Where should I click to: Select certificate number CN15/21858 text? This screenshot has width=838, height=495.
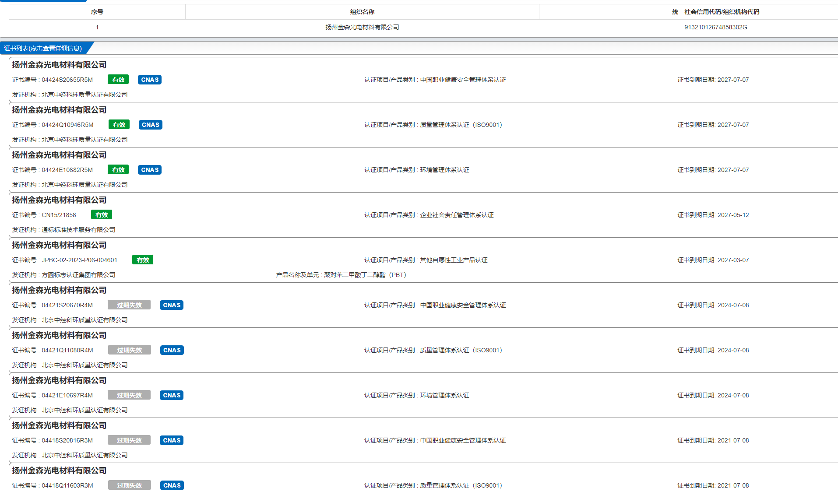pos(59,215)
